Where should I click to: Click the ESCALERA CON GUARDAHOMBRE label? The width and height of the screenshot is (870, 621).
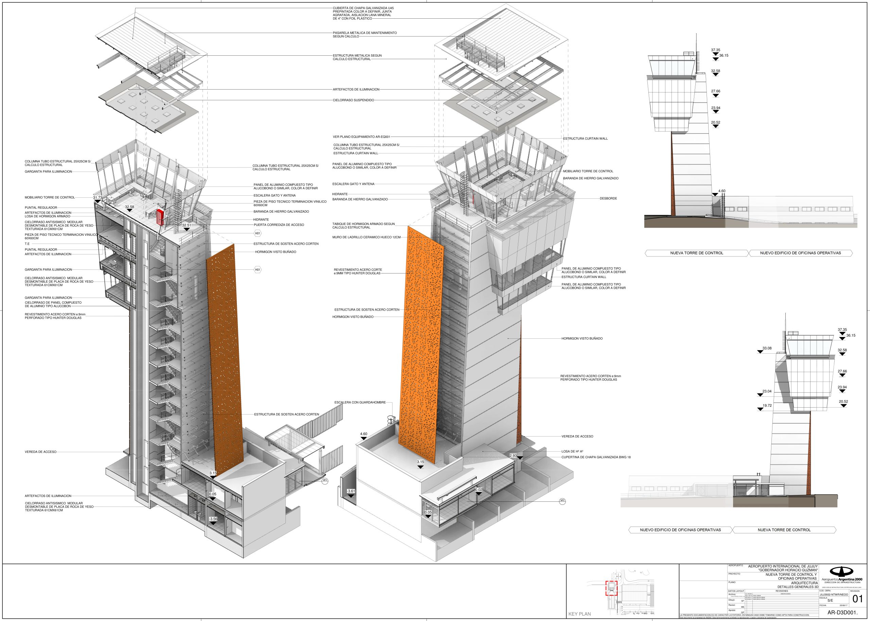(360, 402)
